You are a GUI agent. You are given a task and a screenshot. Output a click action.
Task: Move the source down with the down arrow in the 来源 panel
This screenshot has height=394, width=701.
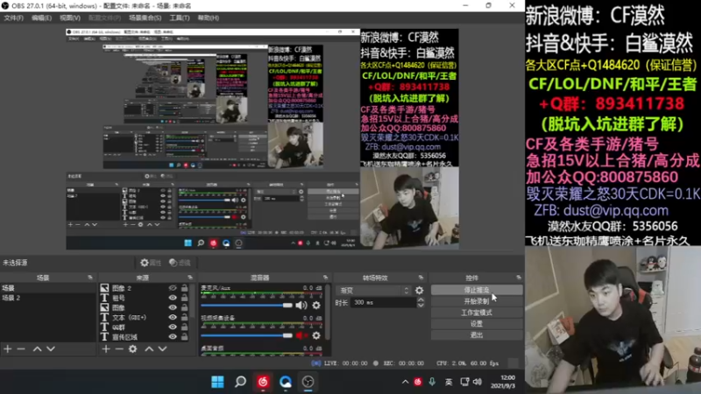click(162, 348)
